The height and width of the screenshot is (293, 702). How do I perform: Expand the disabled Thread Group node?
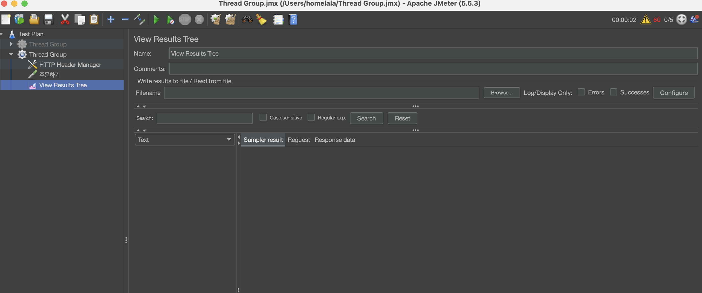pos(11,44)
